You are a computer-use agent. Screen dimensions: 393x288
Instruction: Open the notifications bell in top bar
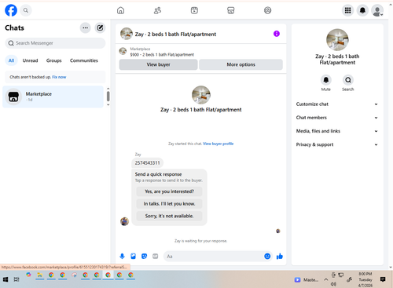[362, 10]
